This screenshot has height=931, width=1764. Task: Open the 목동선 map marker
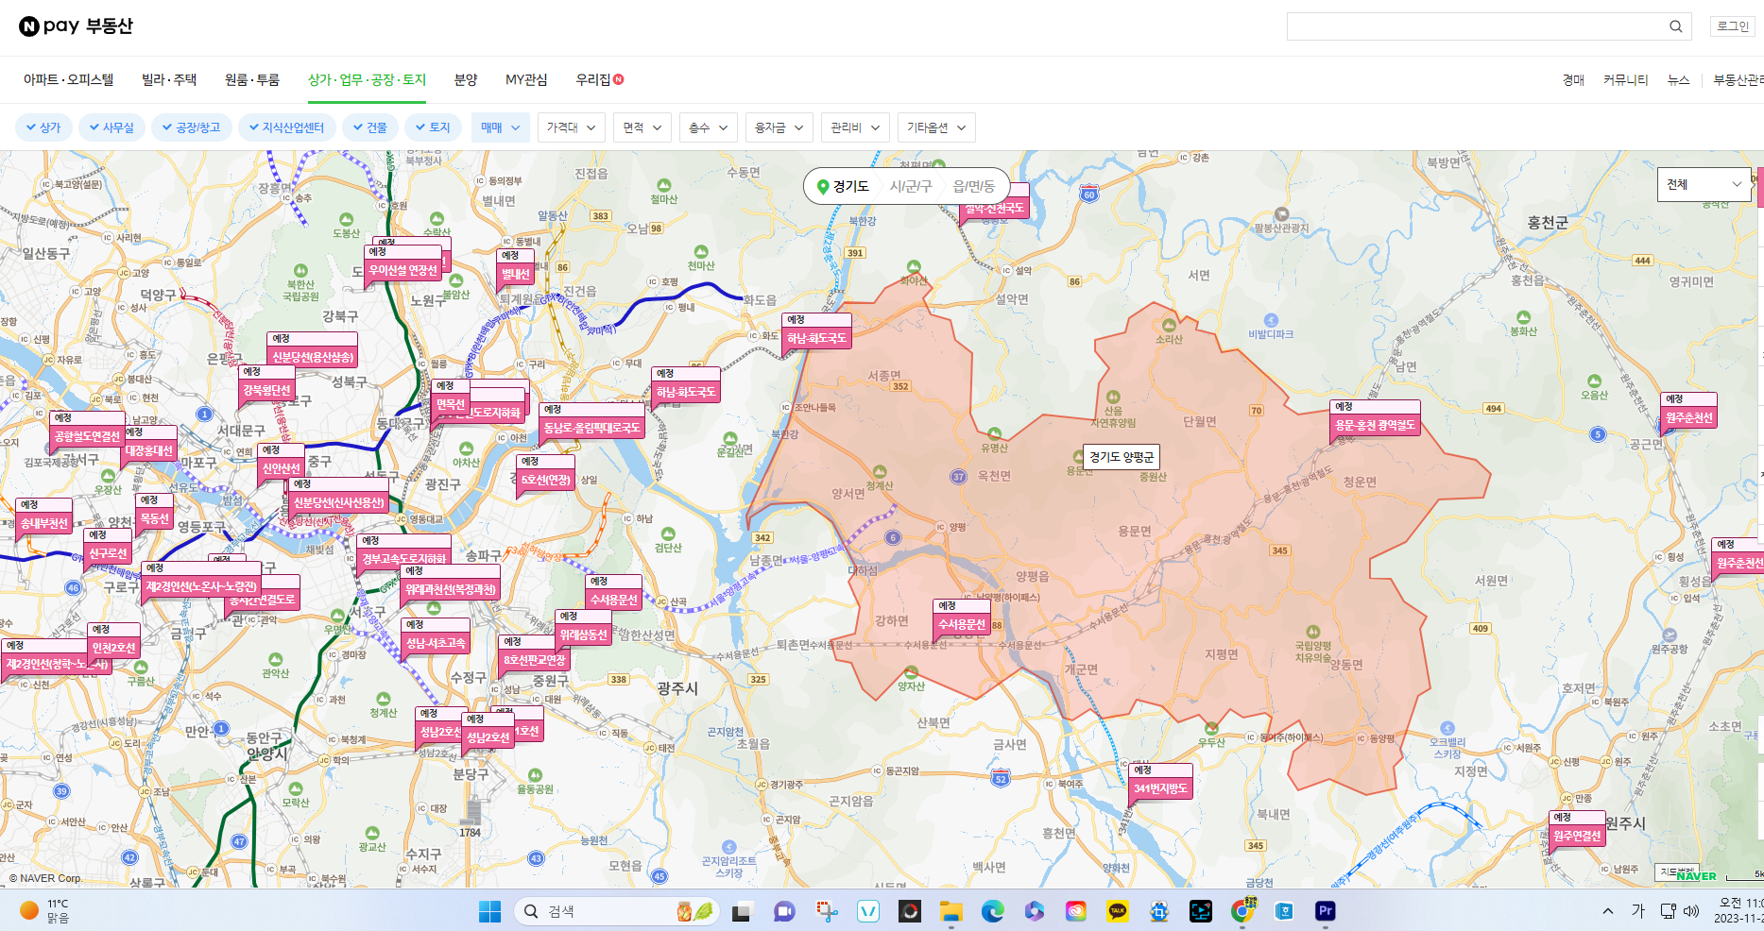pos(154,512)
